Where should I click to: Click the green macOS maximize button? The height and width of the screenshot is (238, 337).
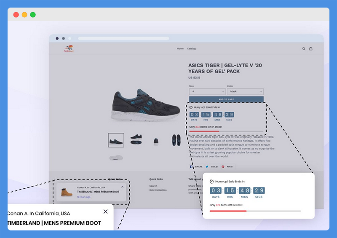pyautogui.click(x=33, y=15)
